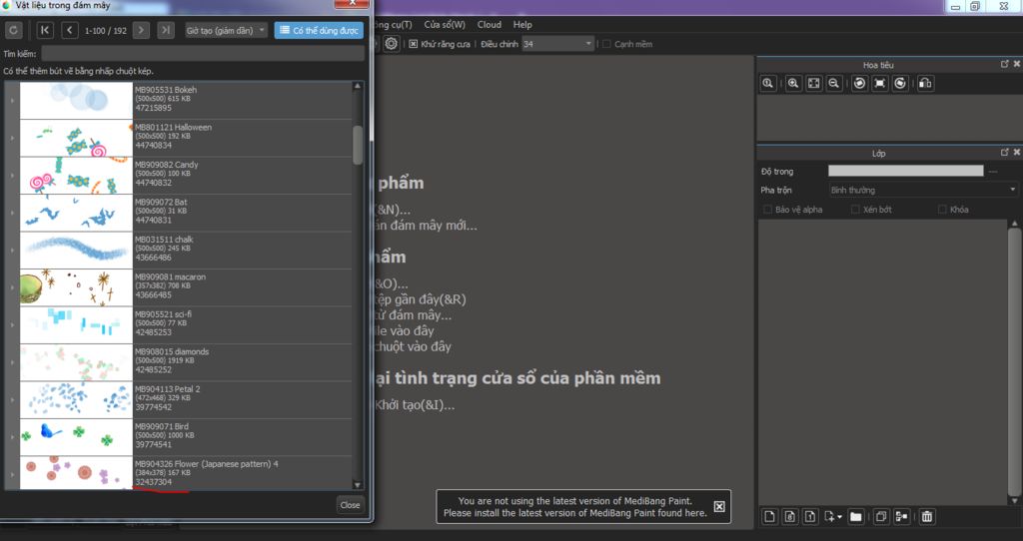Close the cloud materials dialog via Close button
This screenshot has height=541, width=1023.
350,504
